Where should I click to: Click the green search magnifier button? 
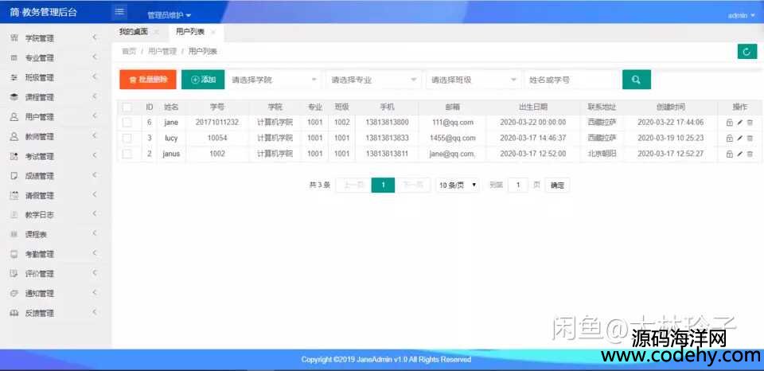pos(636,80)
